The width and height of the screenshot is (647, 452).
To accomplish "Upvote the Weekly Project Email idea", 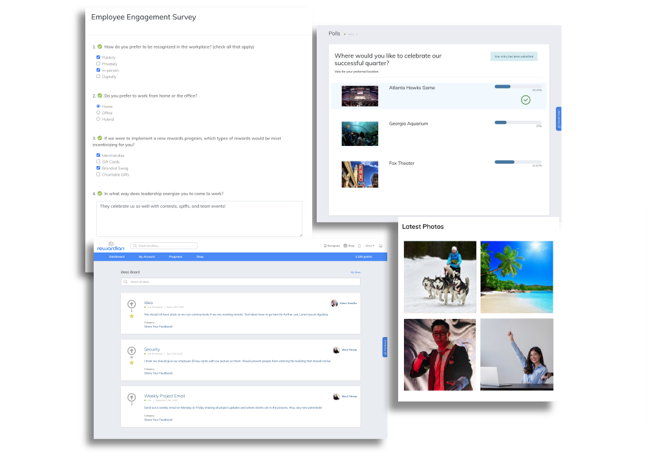I will (x=131, y=397).
